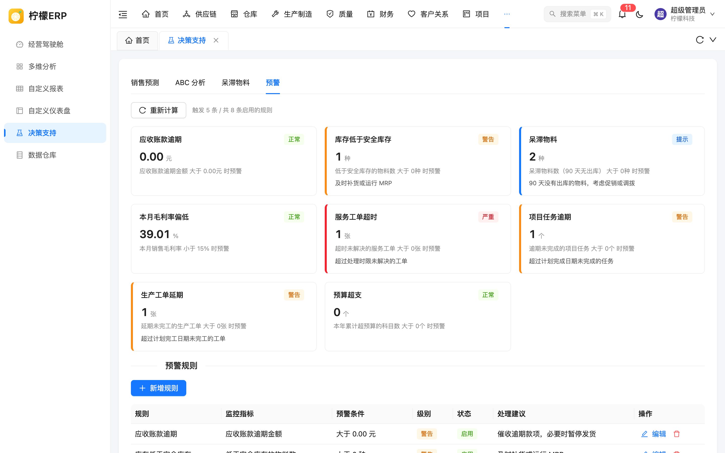This screenshot has height=453, width=725.
Task: Switch to the 呆滞物料 tab
Action: point(235,83)
